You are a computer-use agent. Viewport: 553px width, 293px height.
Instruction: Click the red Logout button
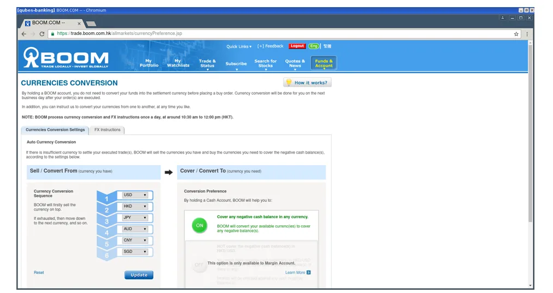297,46
